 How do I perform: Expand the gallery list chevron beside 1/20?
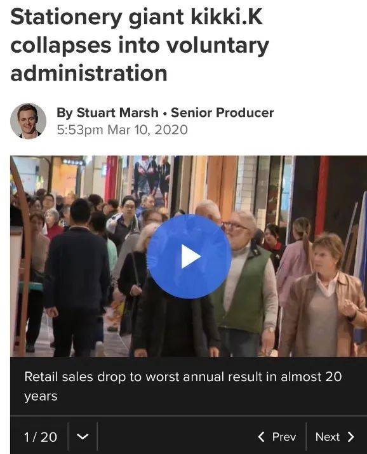[83, 436]
